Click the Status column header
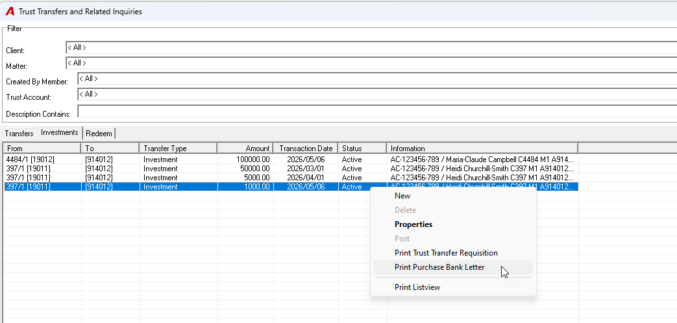Screen dimensions: 677x323 pos(362,149)
